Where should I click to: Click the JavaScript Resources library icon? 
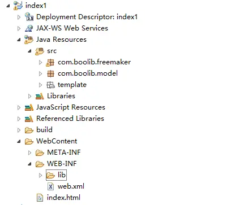point(29,107)
